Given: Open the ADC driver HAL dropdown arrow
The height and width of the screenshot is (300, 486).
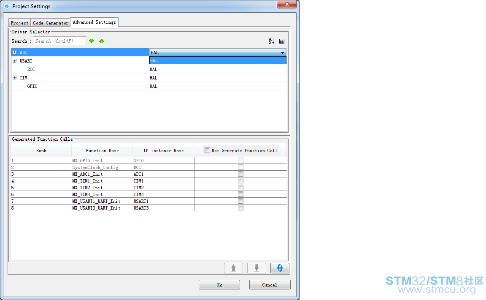Looking at the screenshot, I should click(282, 52).
